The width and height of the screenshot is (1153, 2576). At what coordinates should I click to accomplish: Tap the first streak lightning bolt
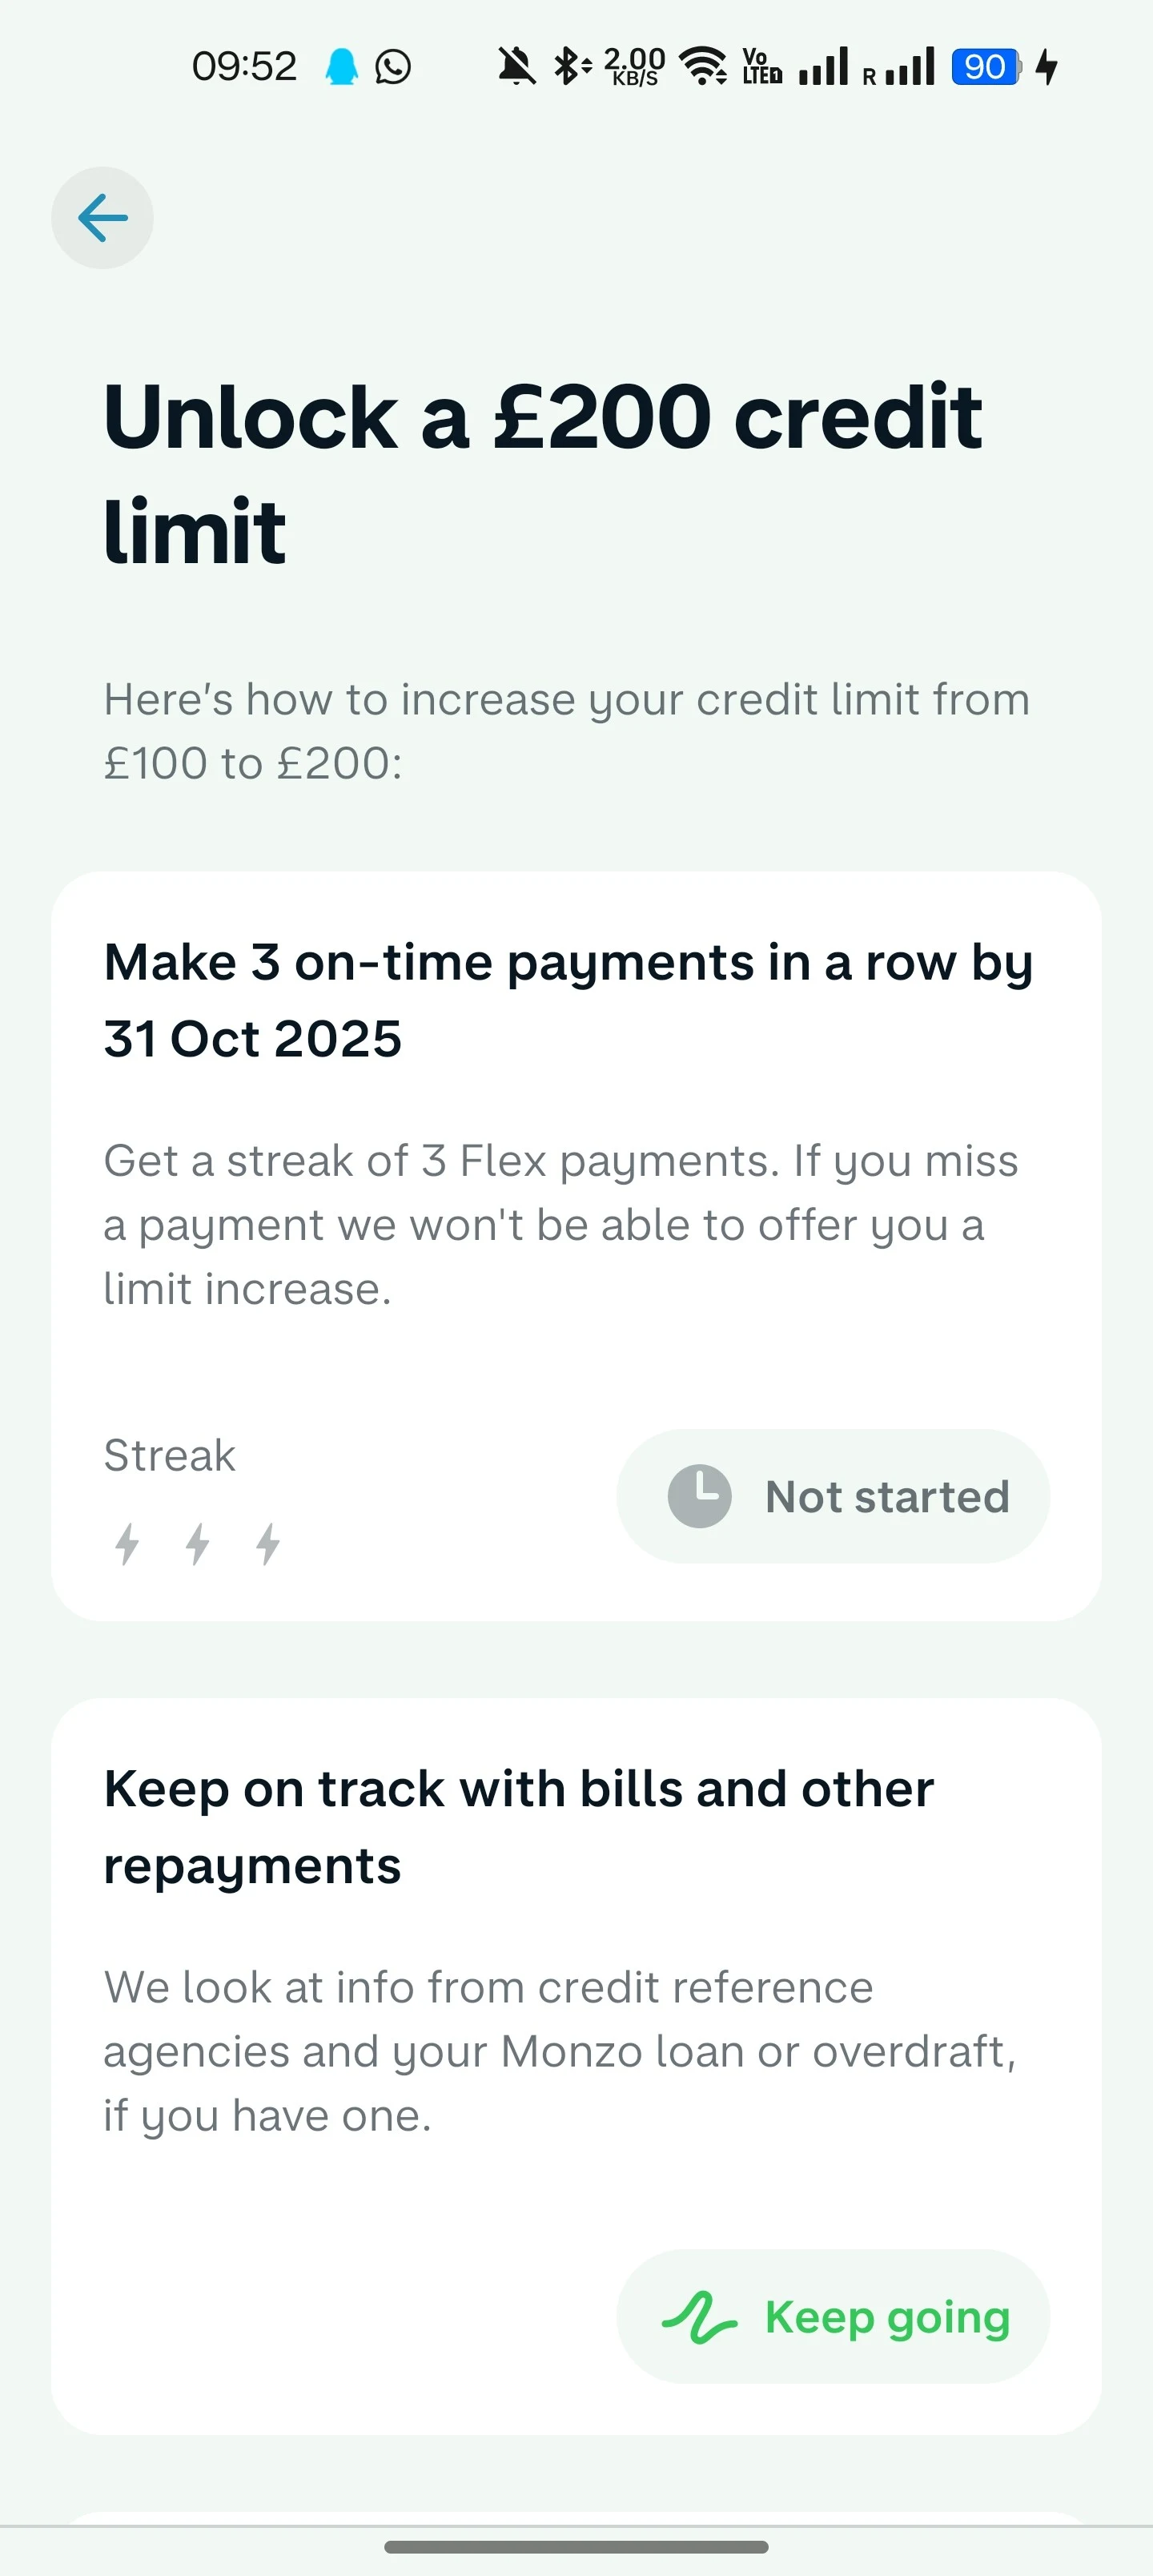(x=127, y=1543)
